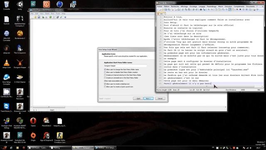Open the PlanetSide 2 desktop icon
This screenshot has width=266, height=150.
46,122
